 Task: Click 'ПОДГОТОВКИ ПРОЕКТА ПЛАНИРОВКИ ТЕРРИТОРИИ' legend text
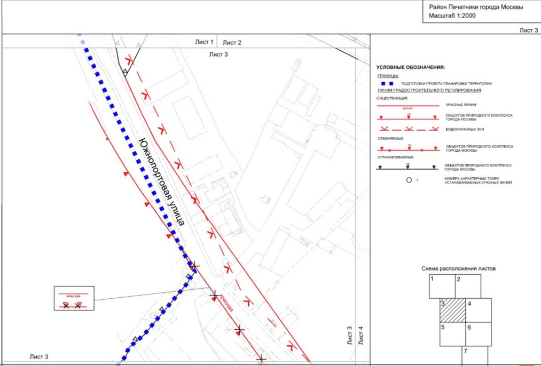446,84
